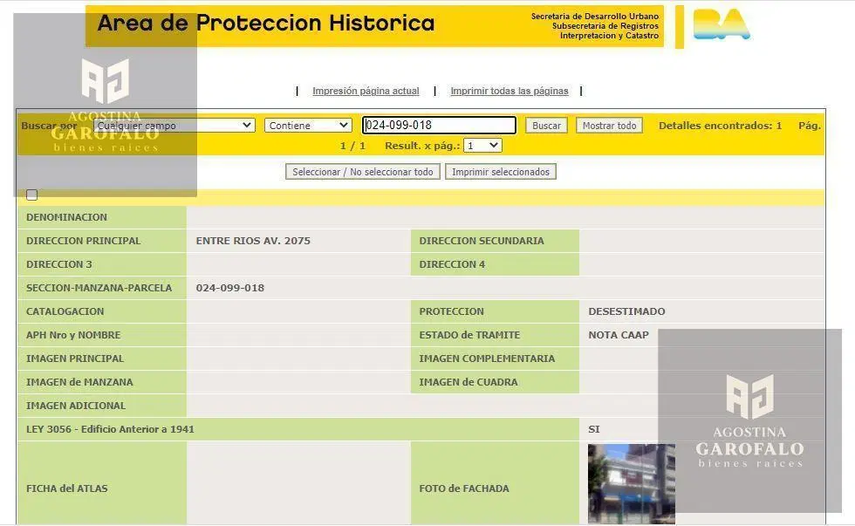Open results per page dropdown

tap(482, 146)
